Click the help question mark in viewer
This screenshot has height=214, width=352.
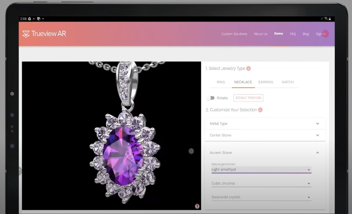click(x=197, y=206)
